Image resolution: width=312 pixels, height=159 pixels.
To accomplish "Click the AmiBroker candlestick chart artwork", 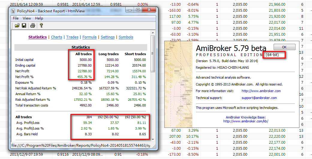I will [x=179, y=84].
